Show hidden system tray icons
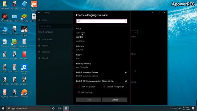Image resolution: width=197 pixels, height=111 pixels. pyautogui.click(x=172, y=108)
